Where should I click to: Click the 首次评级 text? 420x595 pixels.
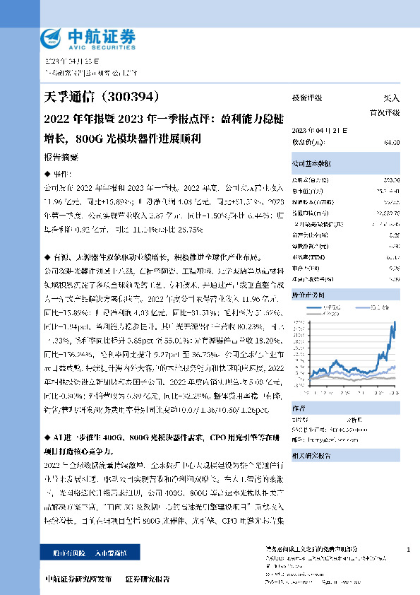coord(385,112)
